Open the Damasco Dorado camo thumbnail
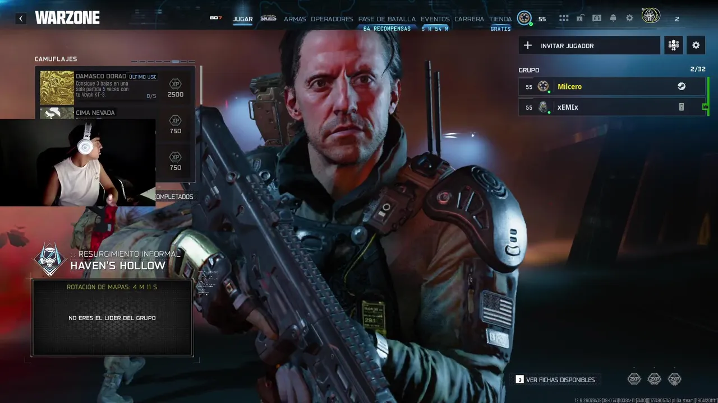718x403 pixels. 57,87
